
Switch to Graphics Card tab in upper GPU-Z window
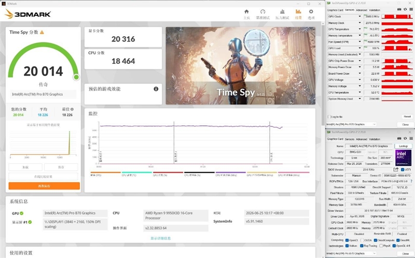pos(335,10)
